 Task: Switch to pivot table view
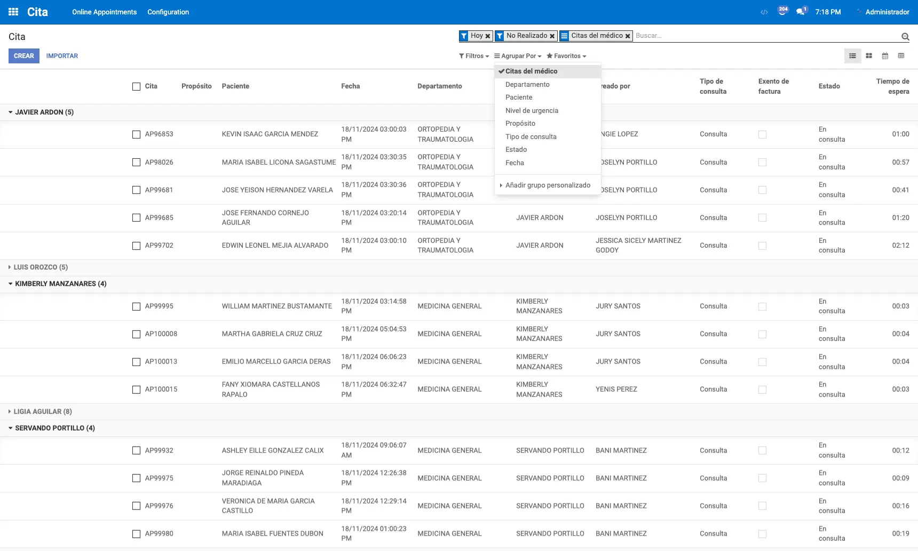coord(901,56)
